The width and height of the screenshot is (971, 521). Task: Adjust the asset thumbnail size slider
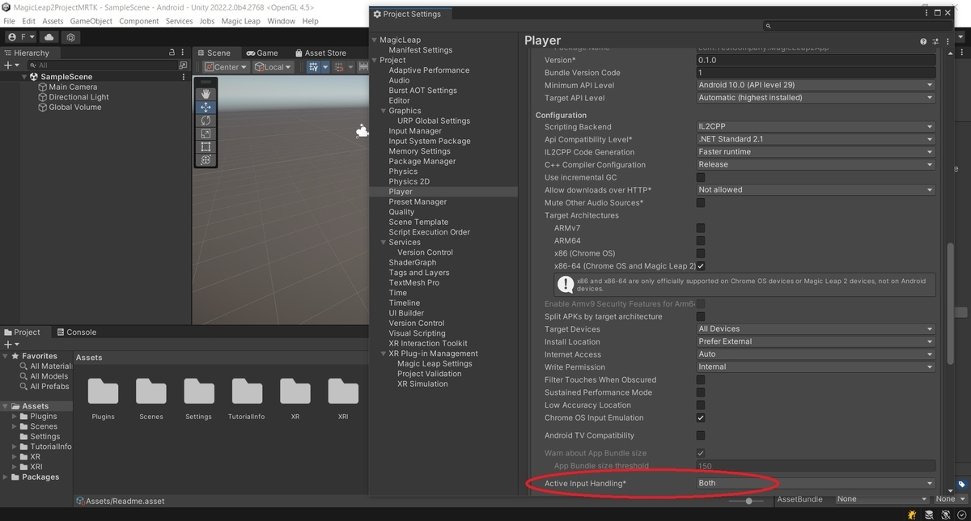[748, 501]
